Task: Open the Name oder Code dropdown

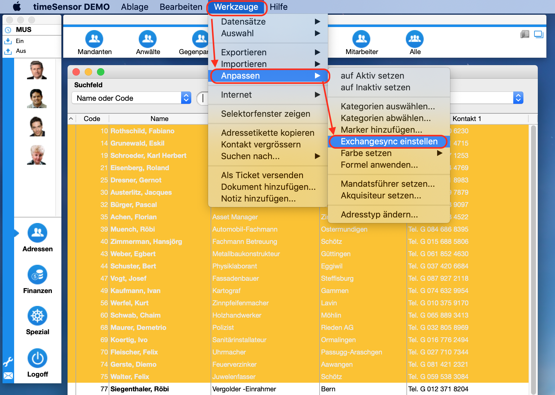Action: [x=131, y=98]
